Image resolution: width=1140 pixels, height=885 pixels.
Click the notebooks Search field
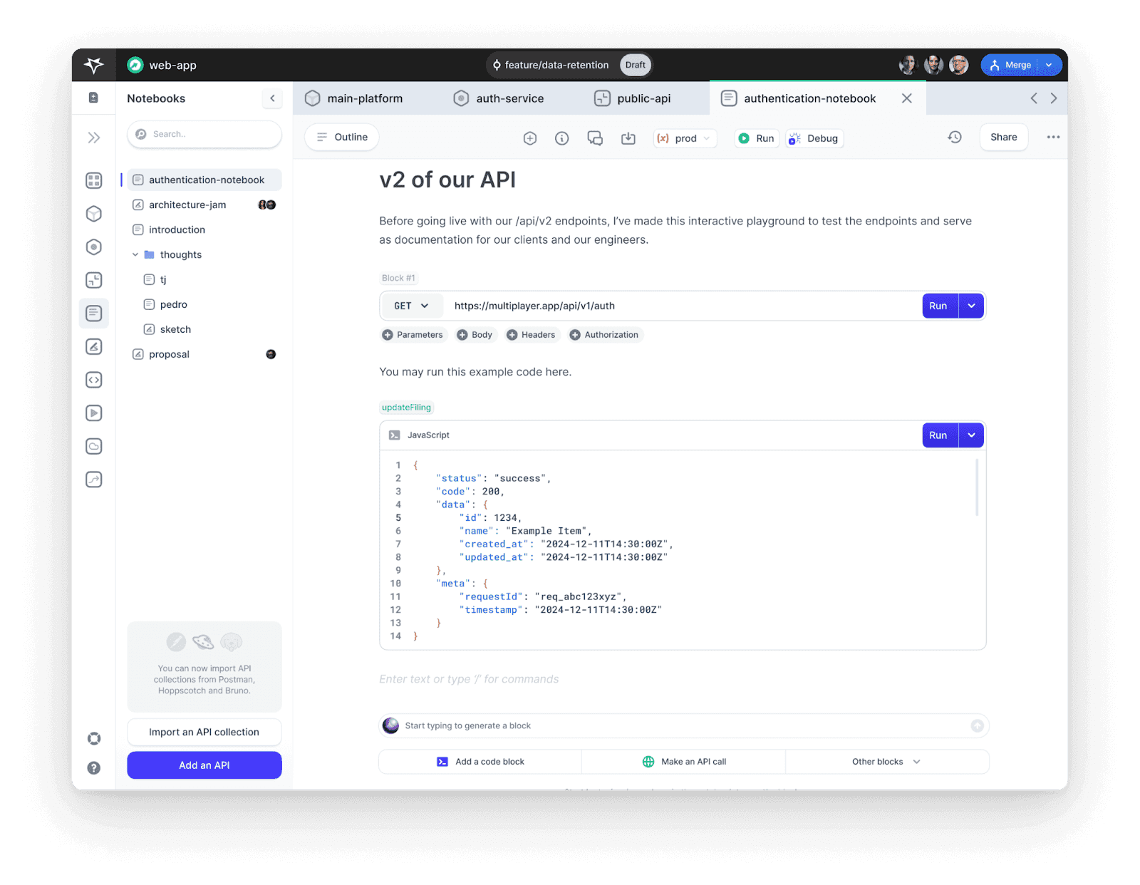coord(204,134)
